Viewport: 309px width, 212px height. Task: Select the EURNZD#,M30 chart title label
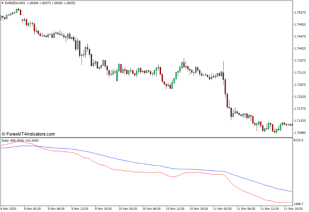pos(14,3)
